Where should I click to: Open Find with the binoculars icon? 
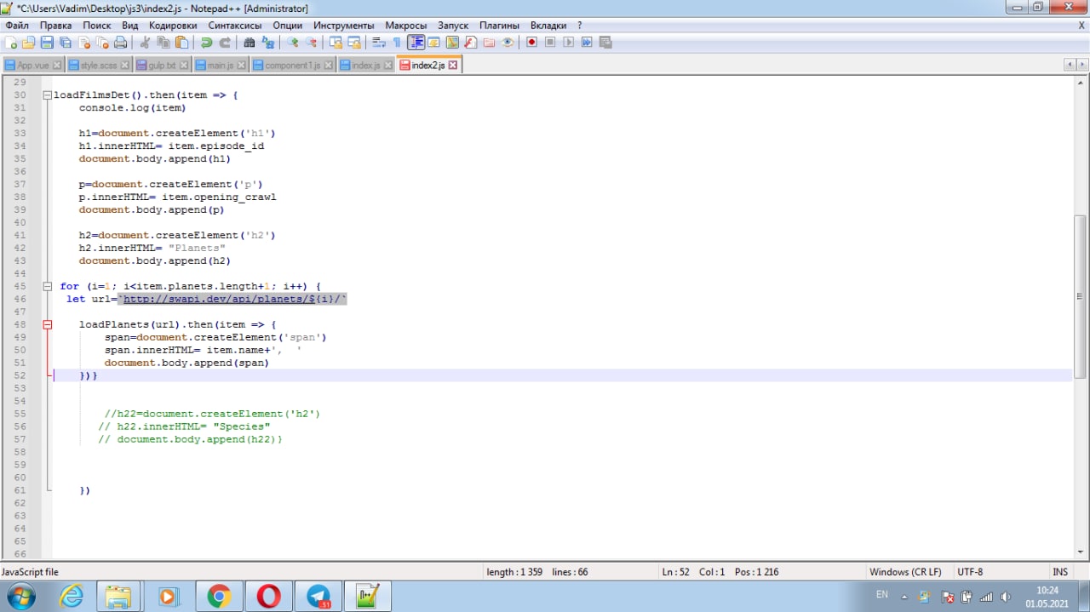point(250,42)
